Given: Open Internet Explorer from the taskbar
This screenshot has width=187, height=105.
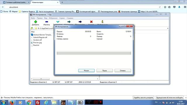Looking at the screenshot, I should pos(46,102).
